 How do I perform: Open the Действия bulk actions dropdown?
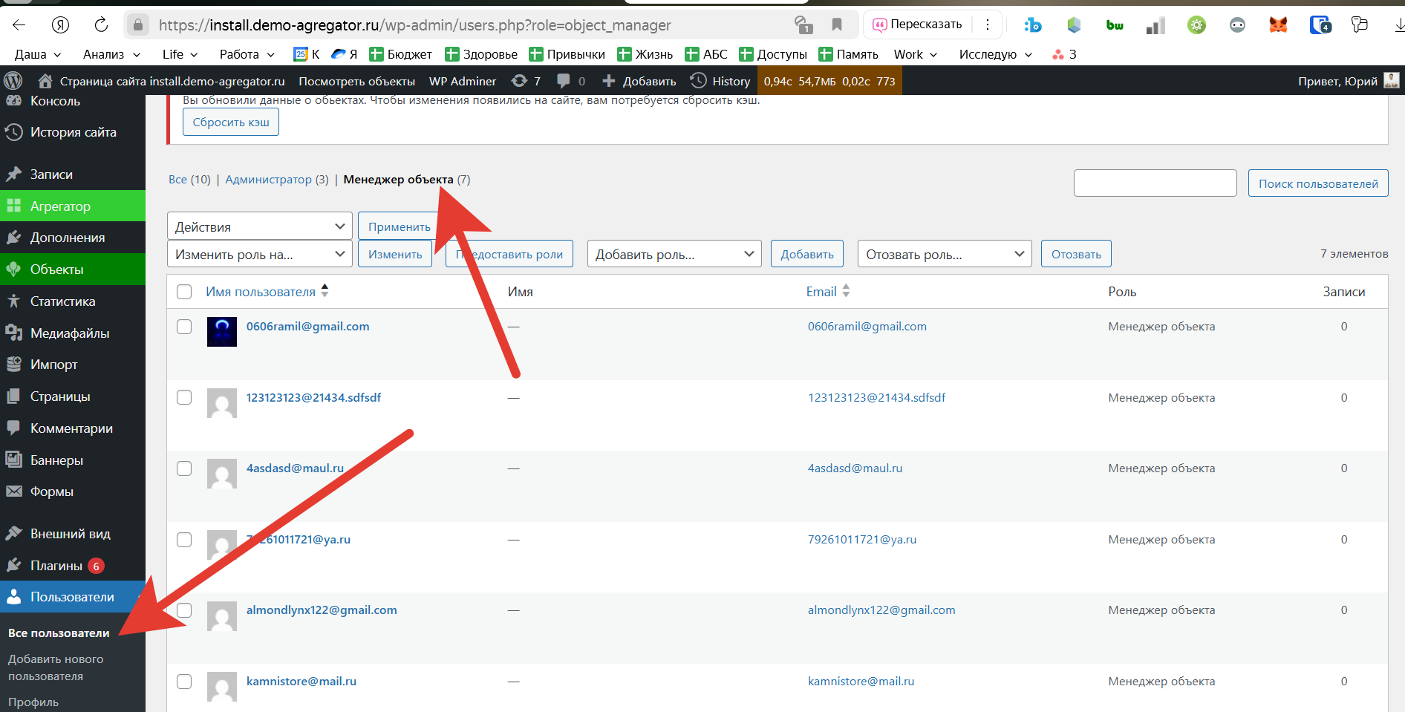point(259,226)
